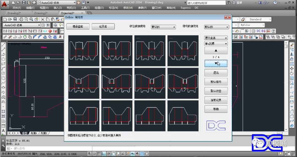Open the 单e瓦楞 dropdown in DcBox
This screenshot has width=297, height=157.
pos(216,44)
